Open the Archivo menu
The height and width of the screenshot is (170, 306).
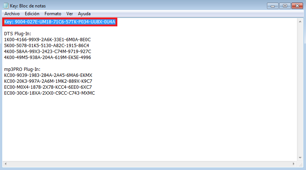pyautogui.click(x=12, y=14)
